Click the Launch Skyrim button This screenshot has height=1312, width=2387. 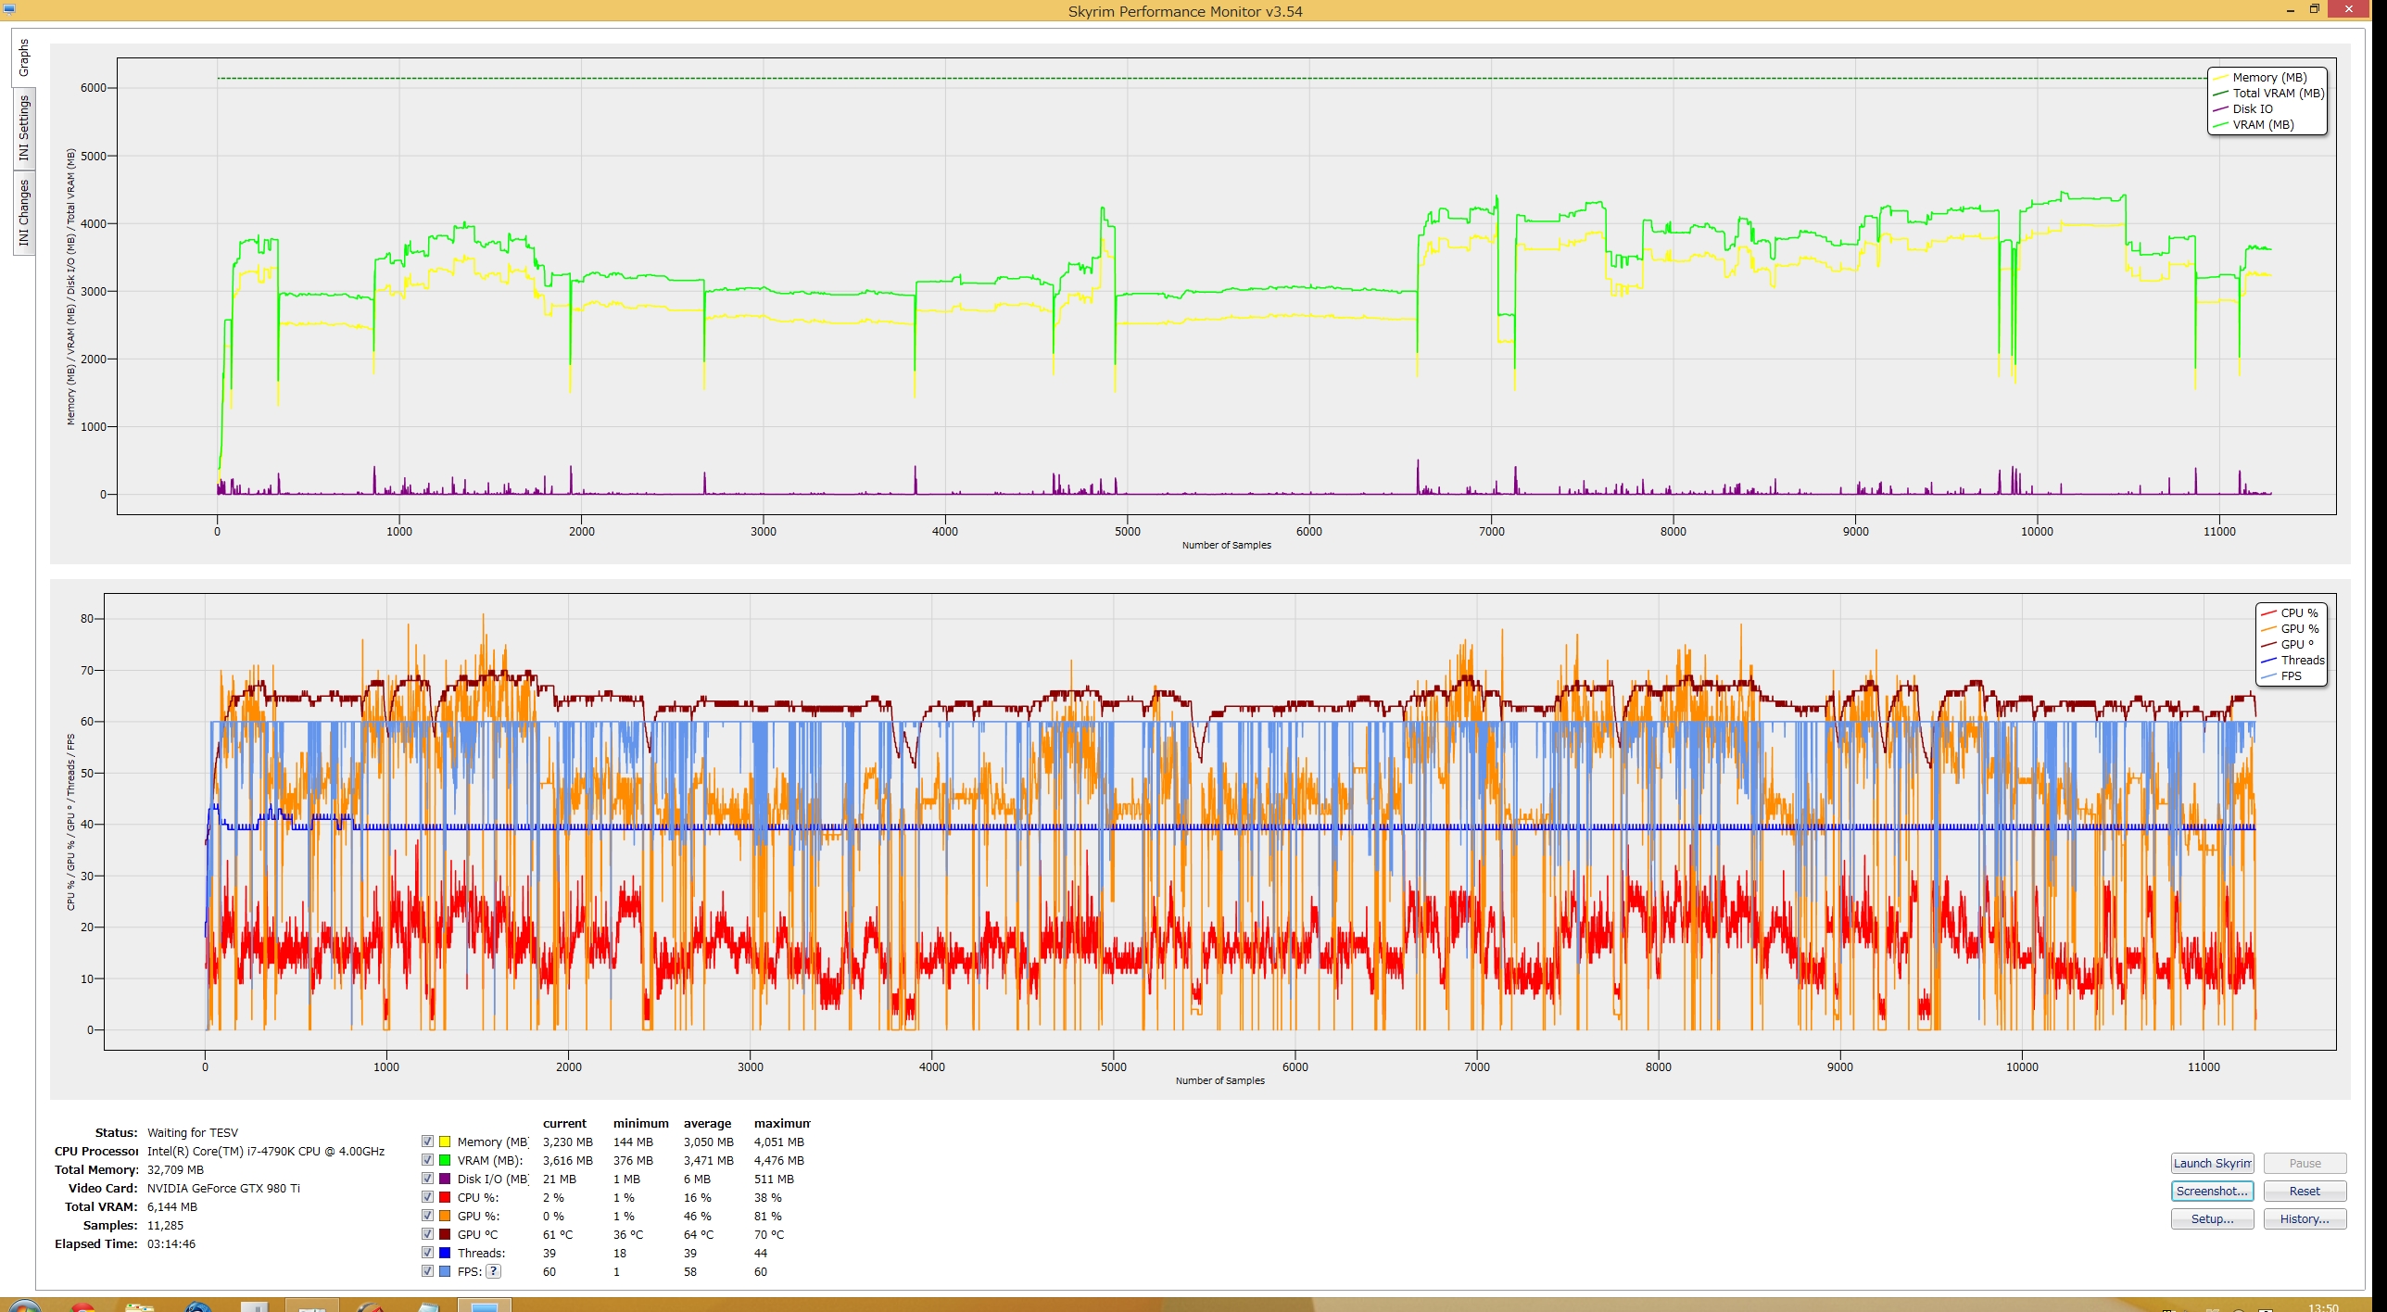pyautogui.click(x=2212, y=1164)
